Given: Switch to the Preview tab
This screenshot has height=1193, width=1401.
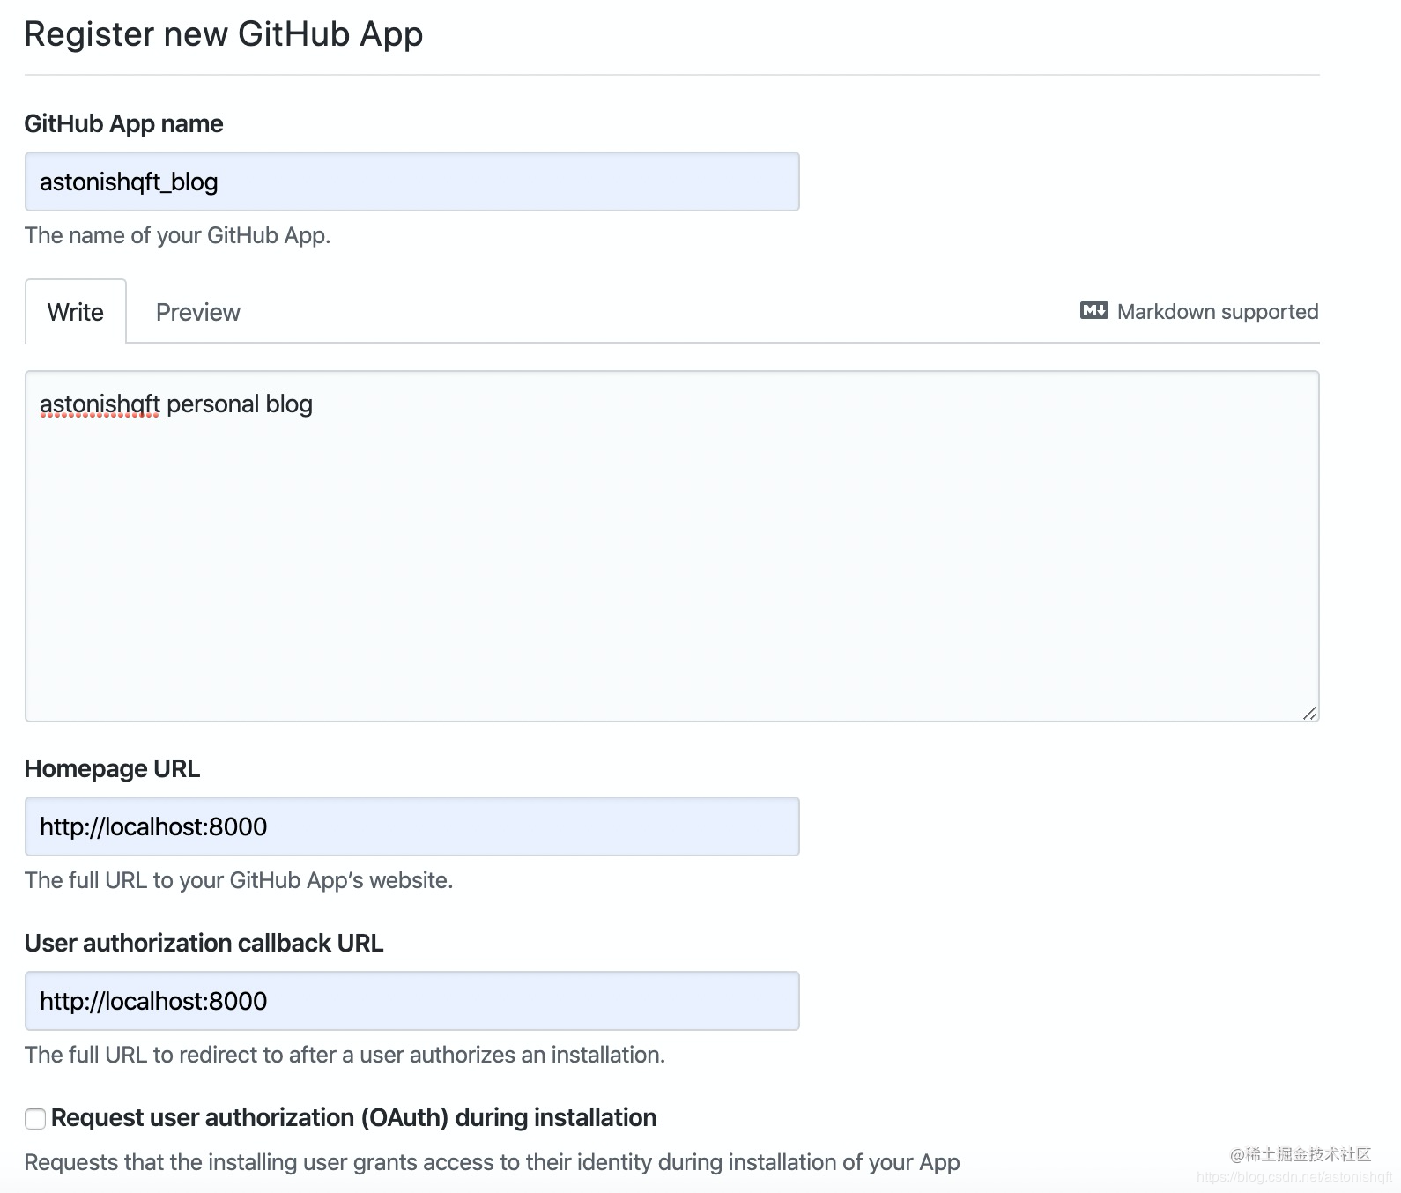Looking at the screenshot, I should click(x=198, y=312).
